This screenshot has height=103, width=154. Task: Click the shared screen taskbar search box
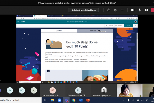click(30, 82)
